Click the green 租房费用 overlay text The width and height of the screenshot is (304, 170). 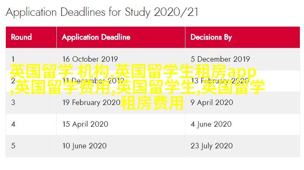(x=152, y=102)
